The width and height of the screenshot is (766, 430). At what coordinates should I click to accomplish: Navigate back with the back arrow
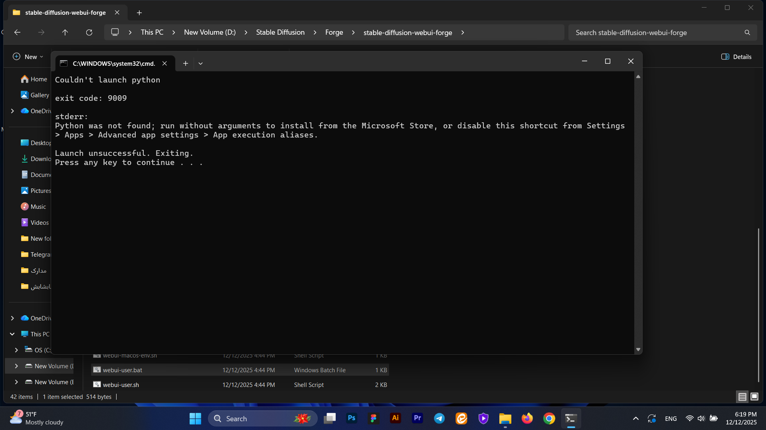pyautogui.click(x=17, y=32)
